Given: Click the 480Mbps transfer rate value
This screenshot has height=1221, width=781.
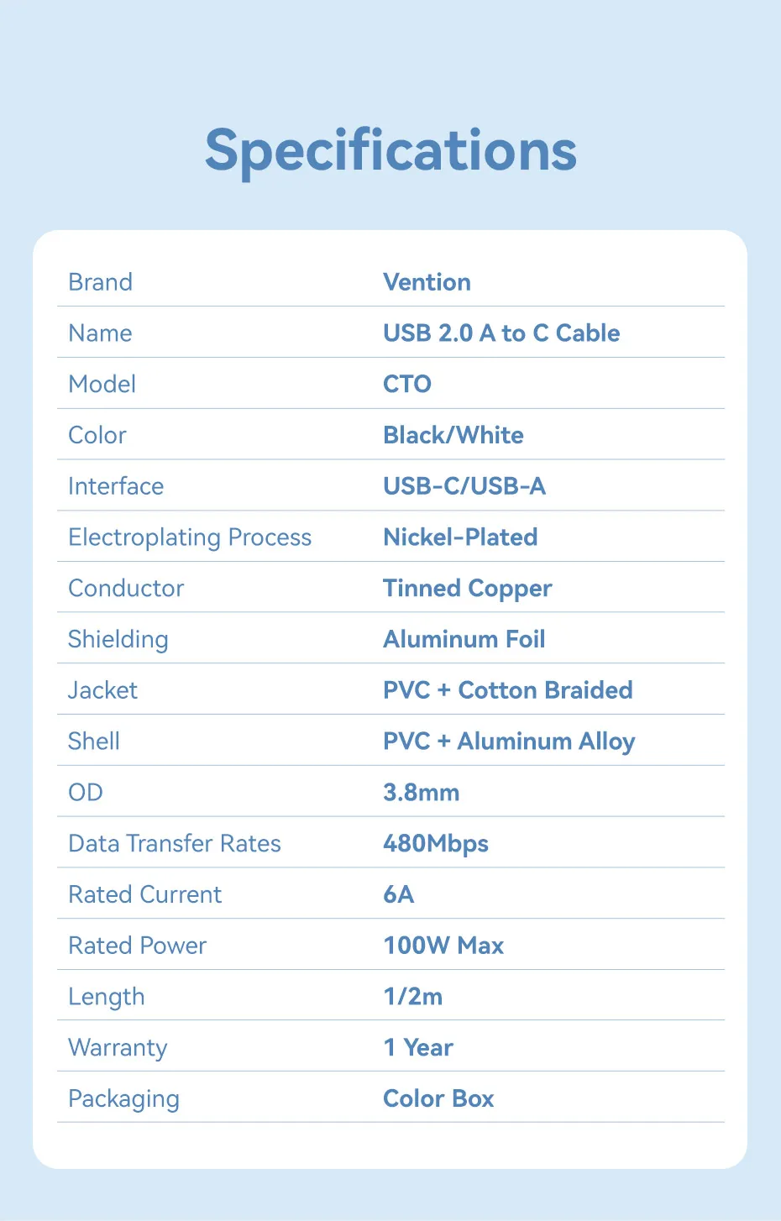Looking at the screenshot, I should pos(436,844).
